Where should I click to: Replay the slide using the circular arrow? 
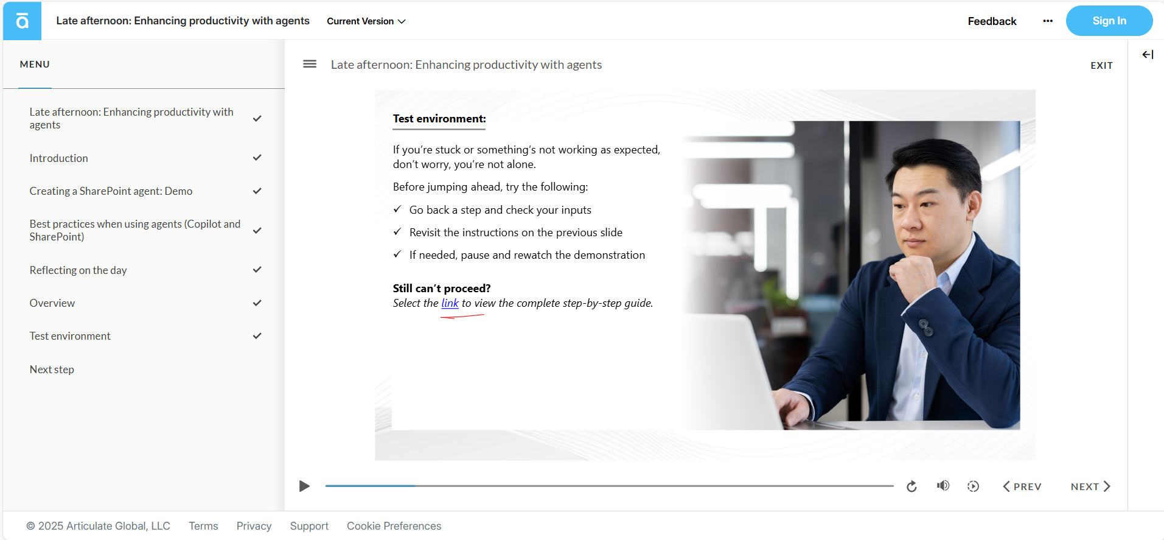(911, 486)
